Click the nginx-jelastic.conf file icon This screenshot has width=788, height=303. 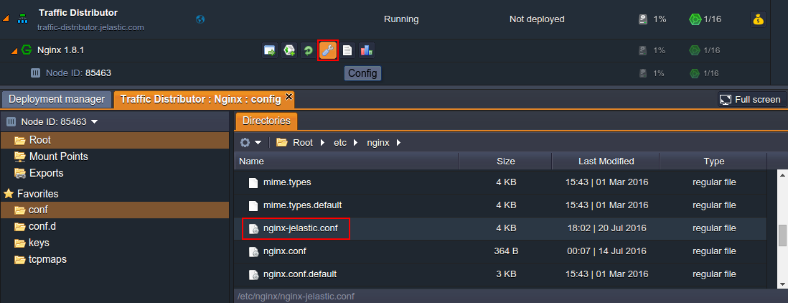[254, 228]
